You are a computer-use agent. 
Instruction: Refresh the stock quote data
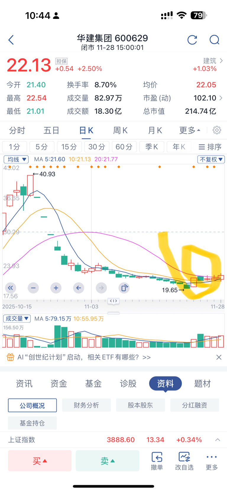coord(192,40)
